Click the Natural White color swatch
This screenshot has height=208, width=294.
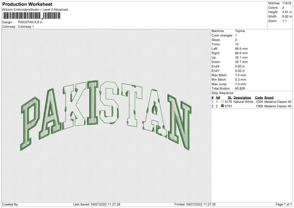(222, 102)
